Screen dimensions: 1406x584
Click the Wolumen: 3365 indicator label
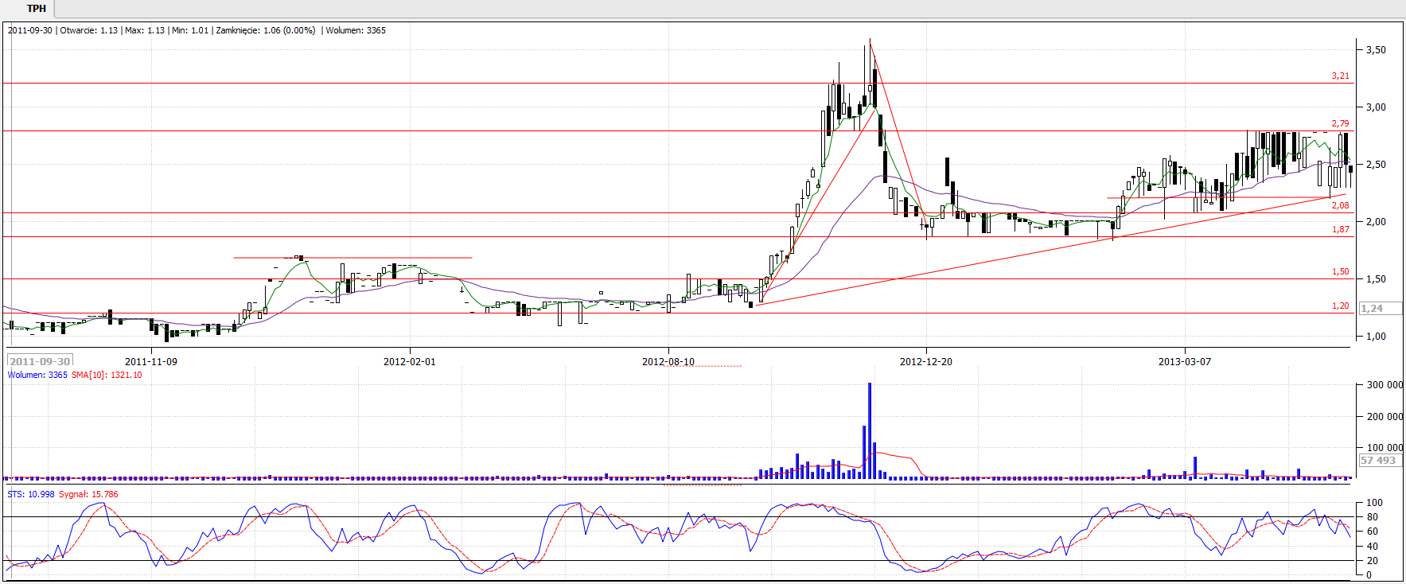tap(37, 376)
